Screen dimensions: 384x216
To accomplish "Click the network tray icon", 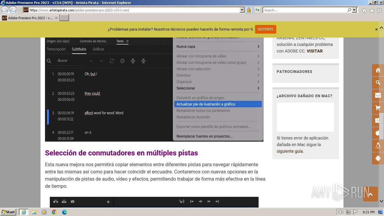I will (x=348, y=212).
